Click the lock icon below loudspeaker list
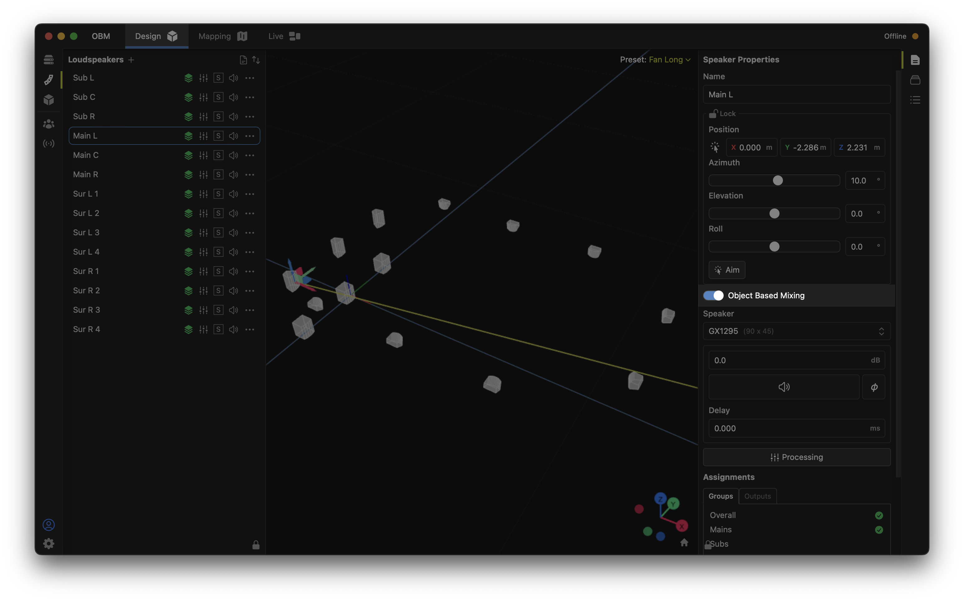Screen dimensions: 964x601 coord(256,545)
